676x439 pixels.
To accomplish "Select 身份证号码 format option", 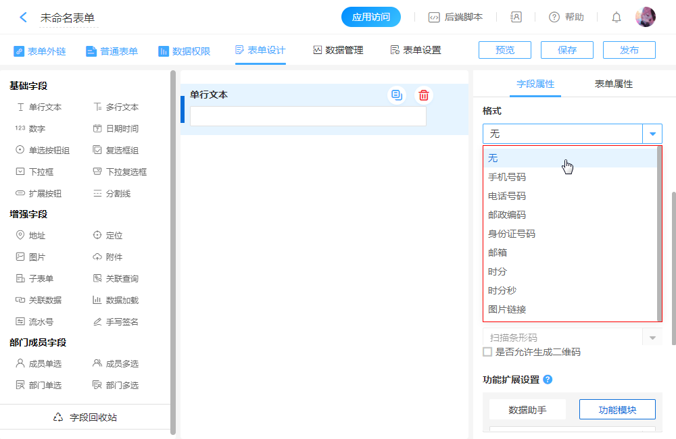I will pos(512,234).
